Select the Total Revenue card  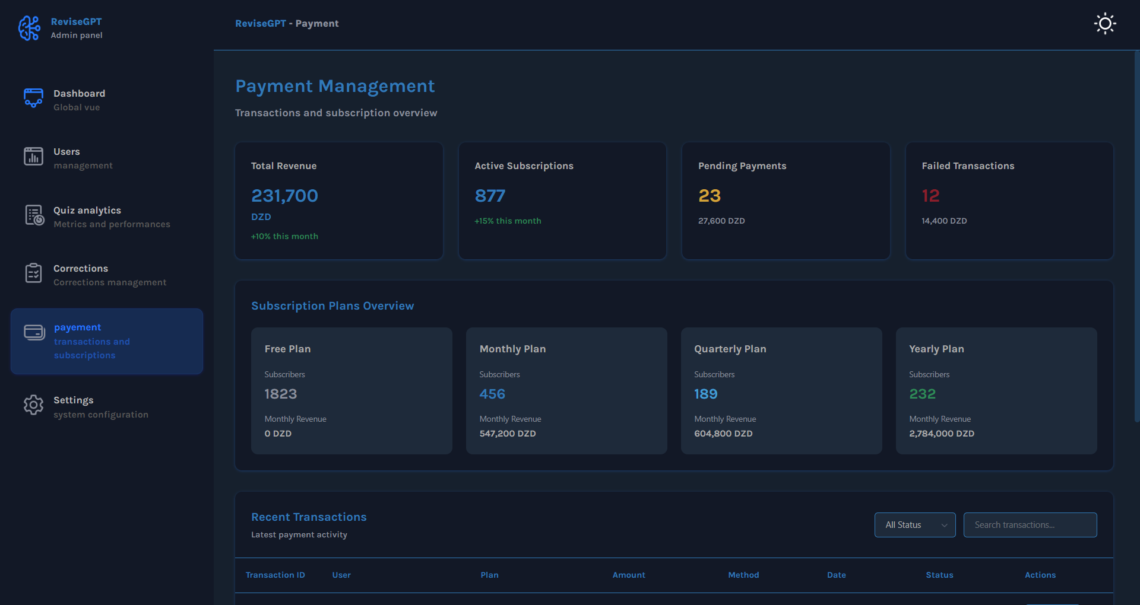coord(339,200)
